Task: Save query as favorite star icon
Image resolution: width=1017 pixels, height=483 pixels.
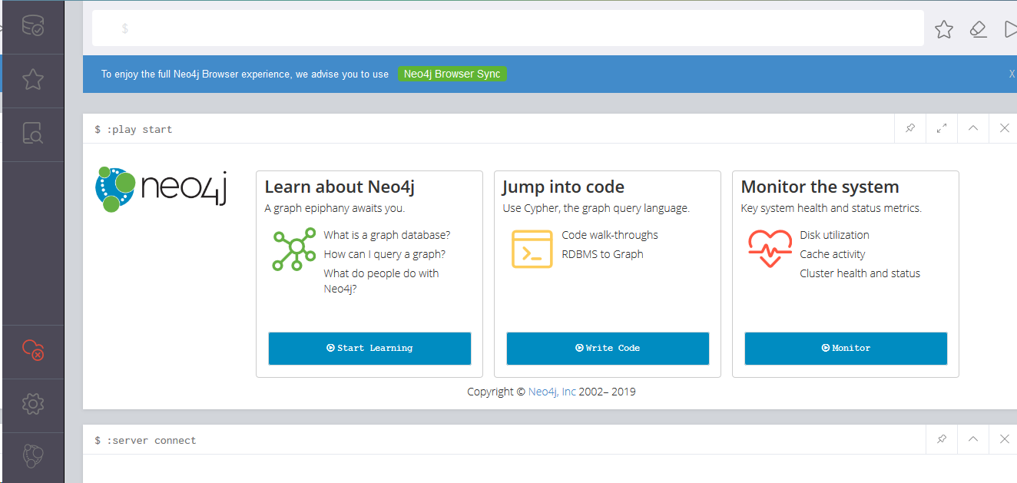Action: coord(944,29)
